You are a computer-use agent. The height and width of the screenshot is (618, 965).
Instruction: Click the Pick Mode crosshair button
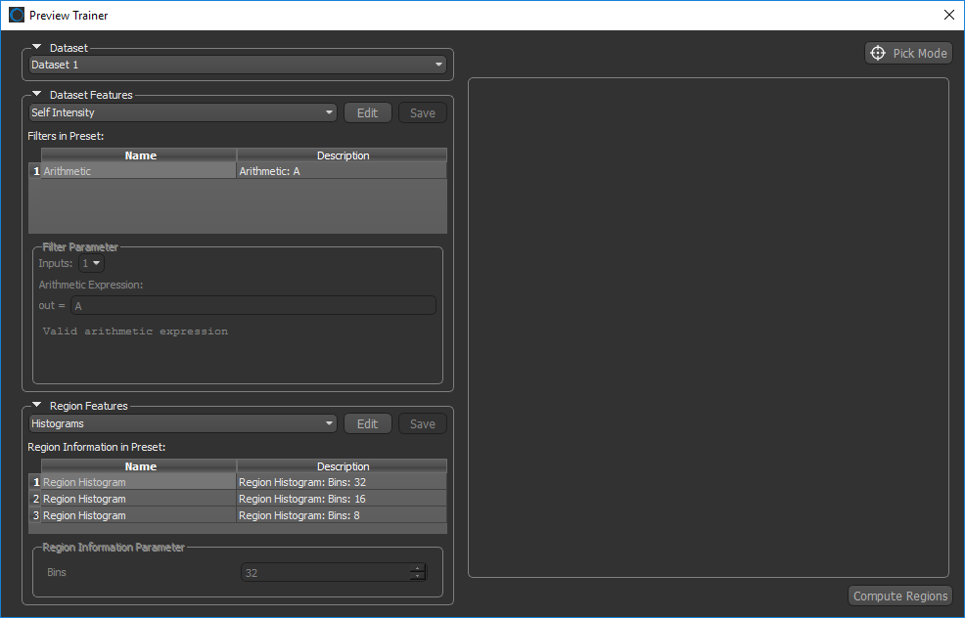click(908, 53)
